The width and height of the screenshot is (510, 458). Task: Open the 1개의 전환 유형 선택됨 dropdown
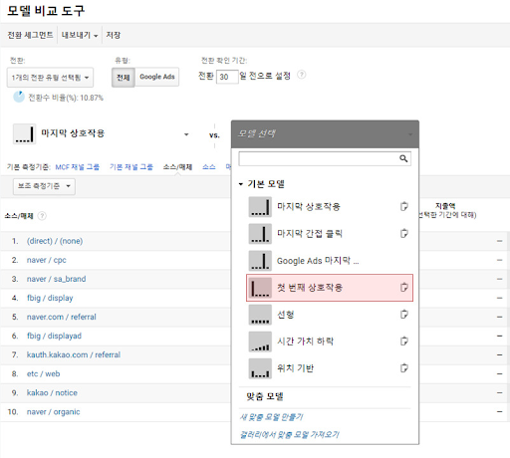[x=50, y=78]
